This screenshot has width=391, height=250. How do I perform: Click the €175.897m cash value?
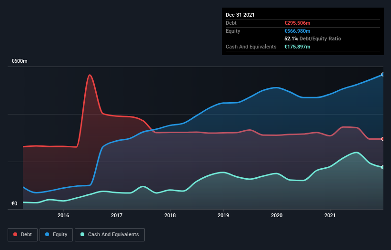[297, 47]
